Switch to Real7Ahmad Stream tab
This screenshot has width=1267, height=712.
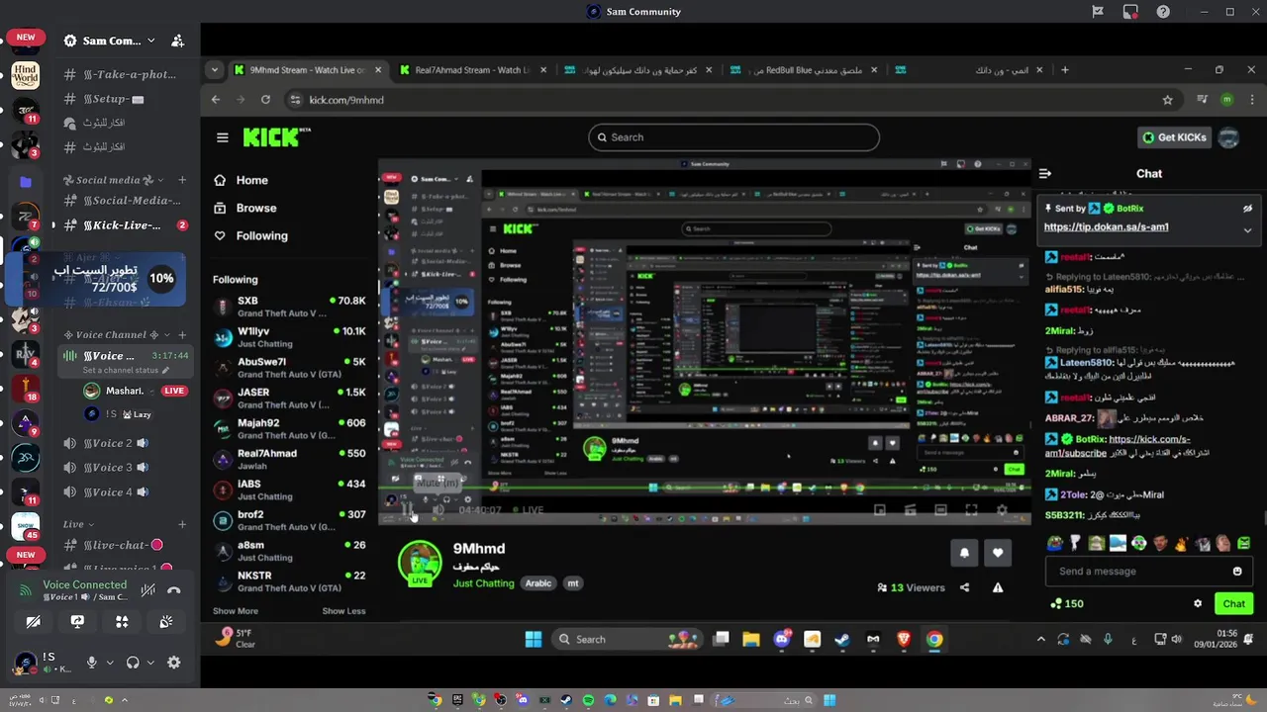coord(473,70)
